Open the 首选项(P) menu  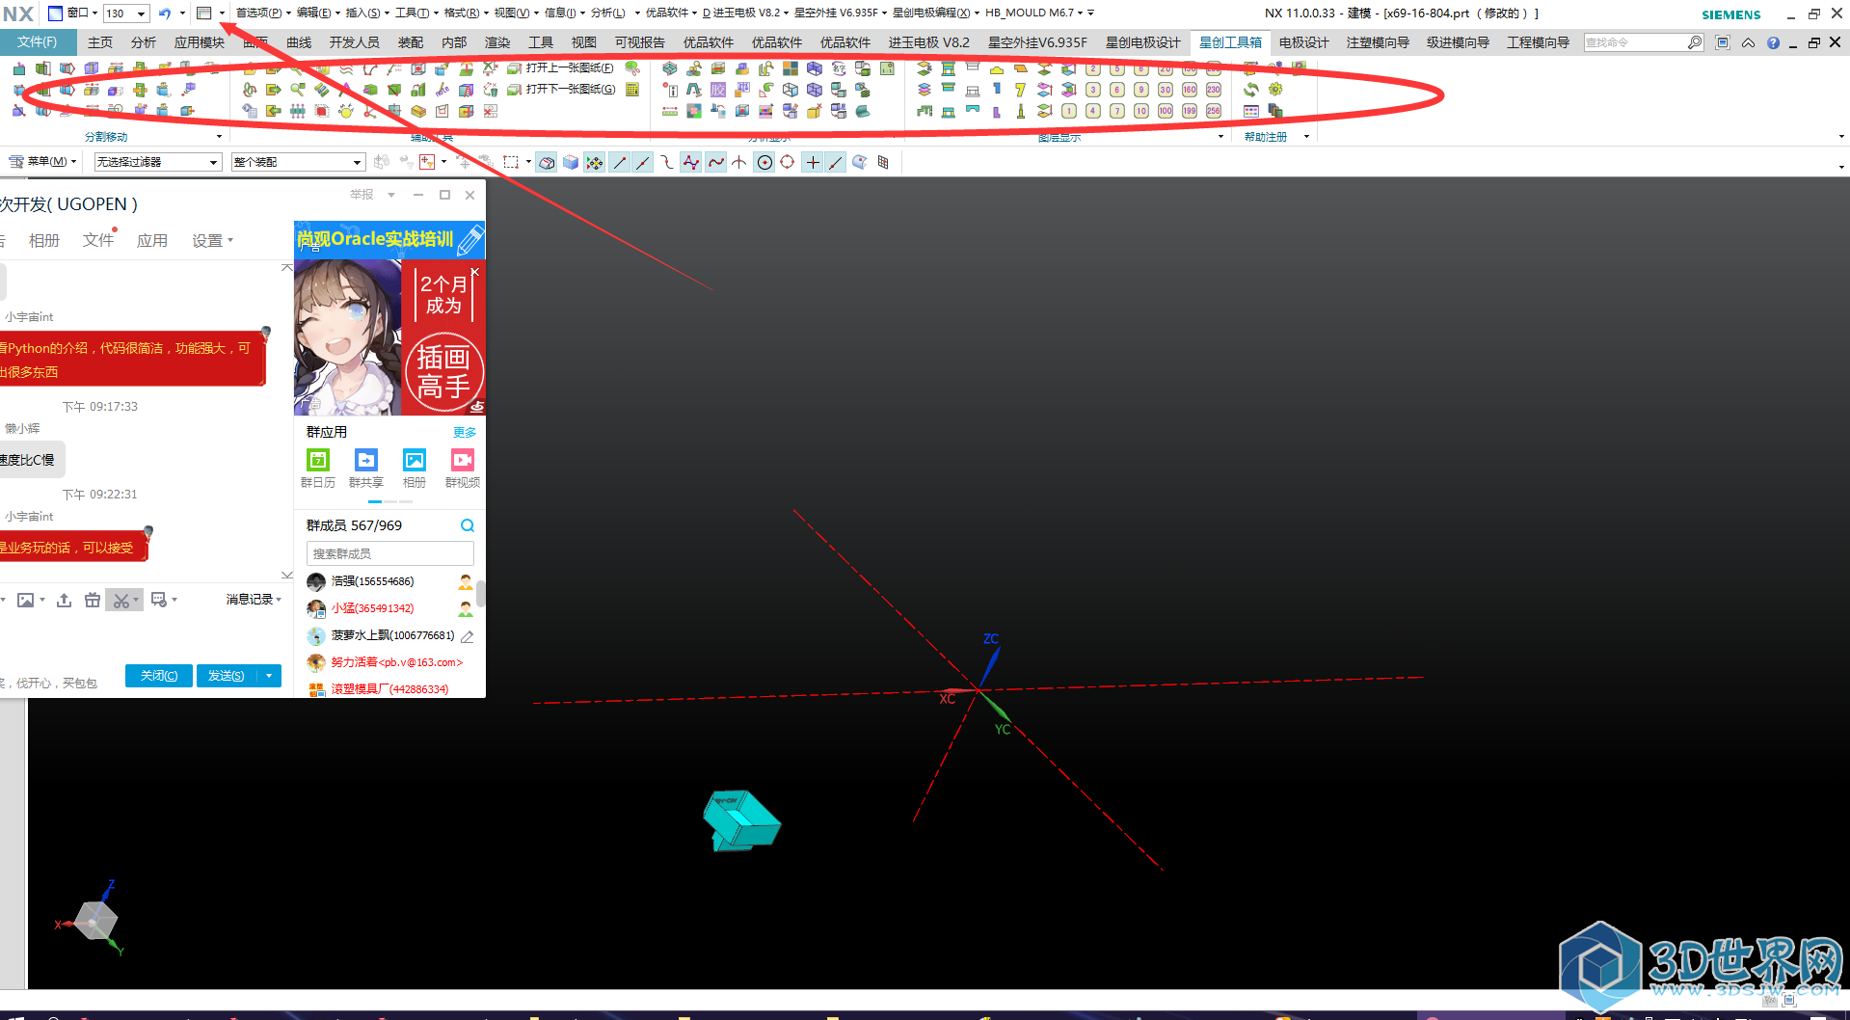(x=262, y=13)
